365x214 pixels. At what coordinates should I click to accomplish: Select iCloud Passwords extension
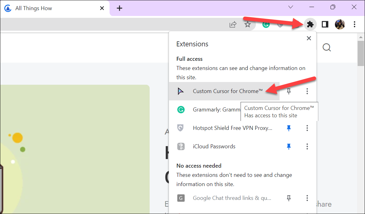[x=224, y=146]
